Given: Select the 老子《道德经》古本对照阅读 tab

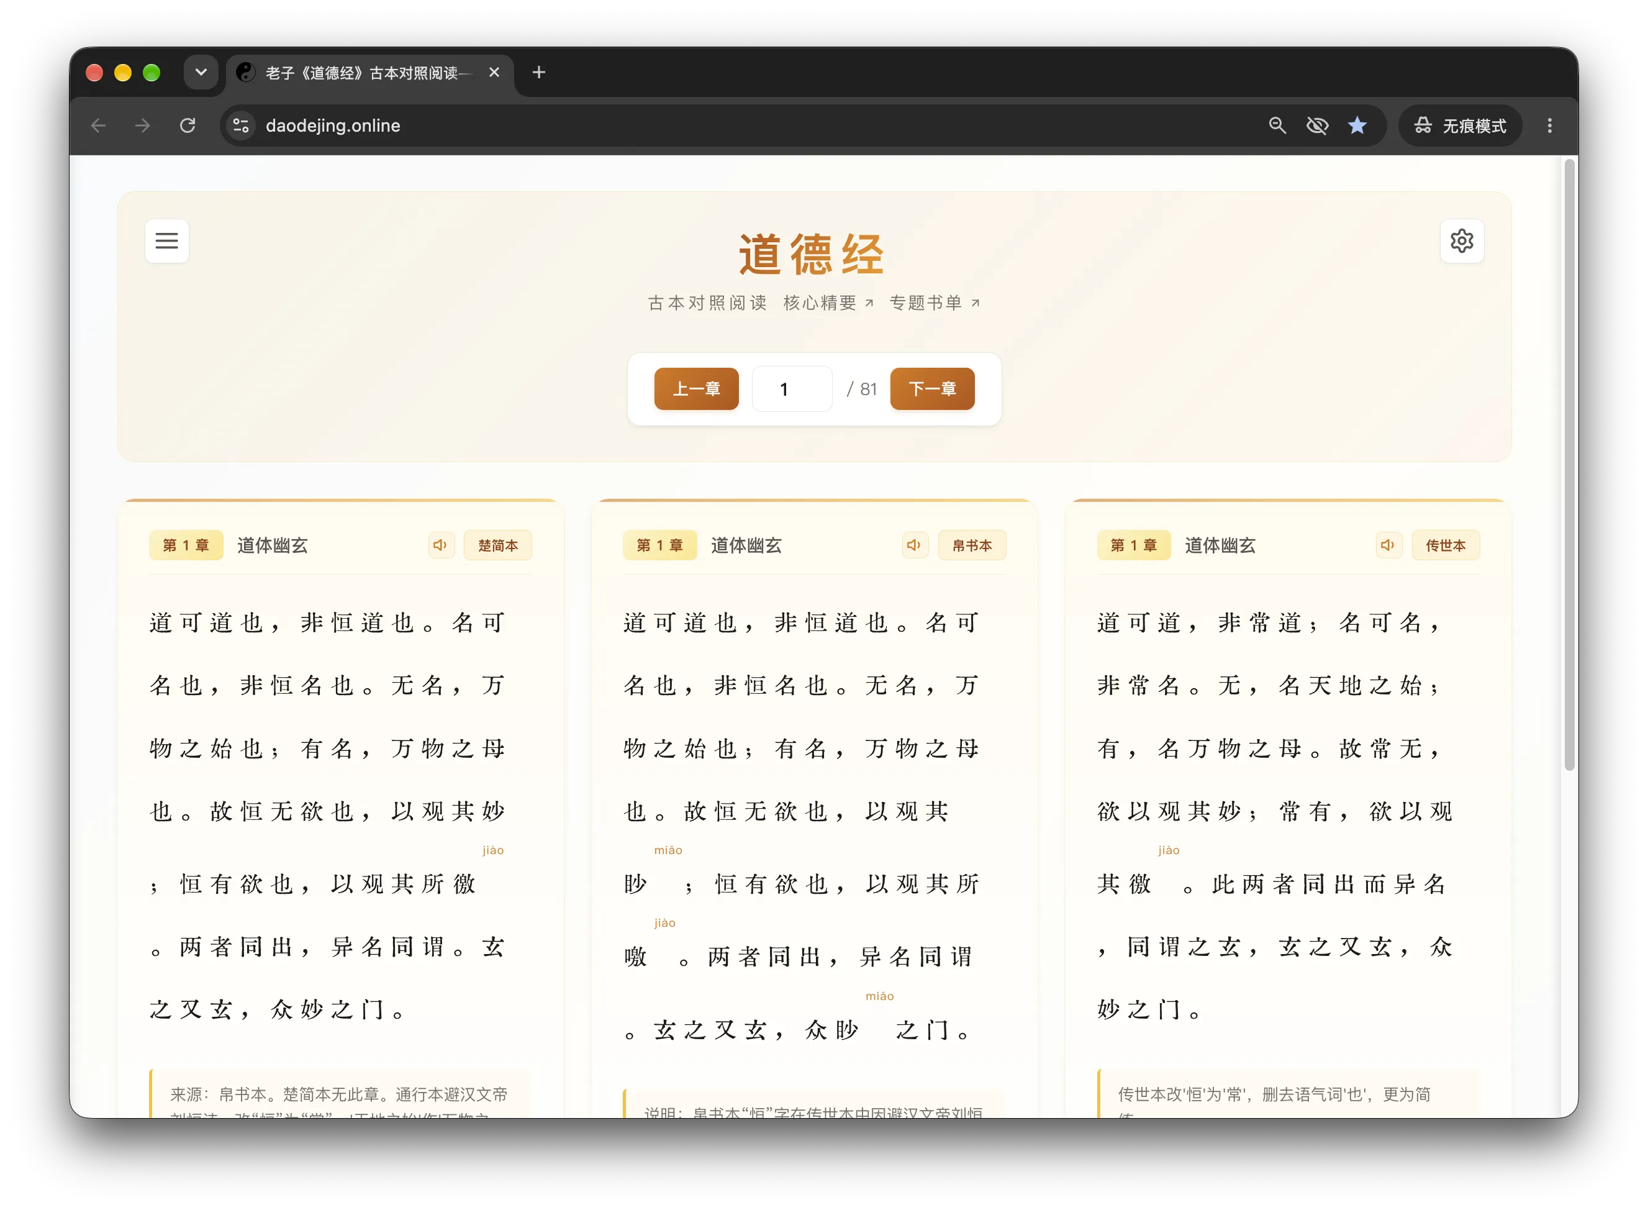Looking at the screenshot, I should (x=369, y=73).
